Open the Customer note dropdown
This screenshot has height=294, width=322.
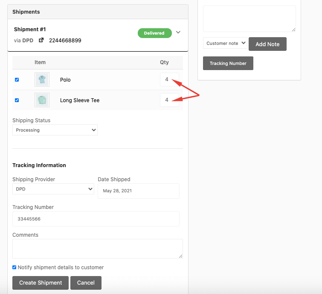pos(225,43)
